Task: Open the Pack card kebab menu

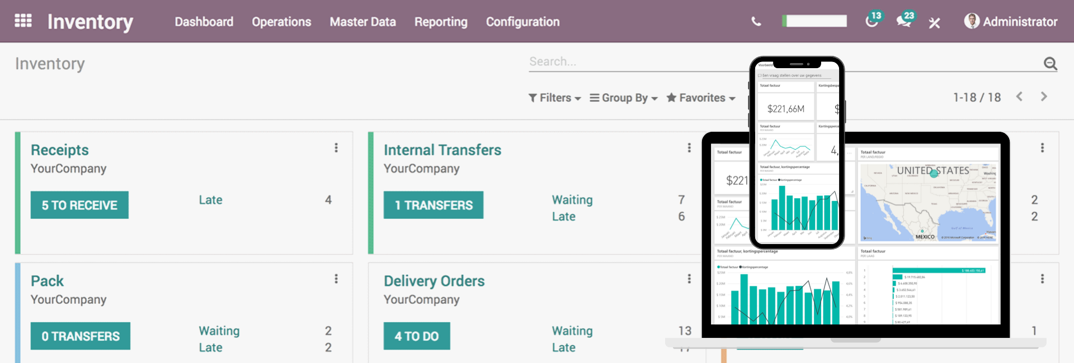Action: (x=336, y=279)
